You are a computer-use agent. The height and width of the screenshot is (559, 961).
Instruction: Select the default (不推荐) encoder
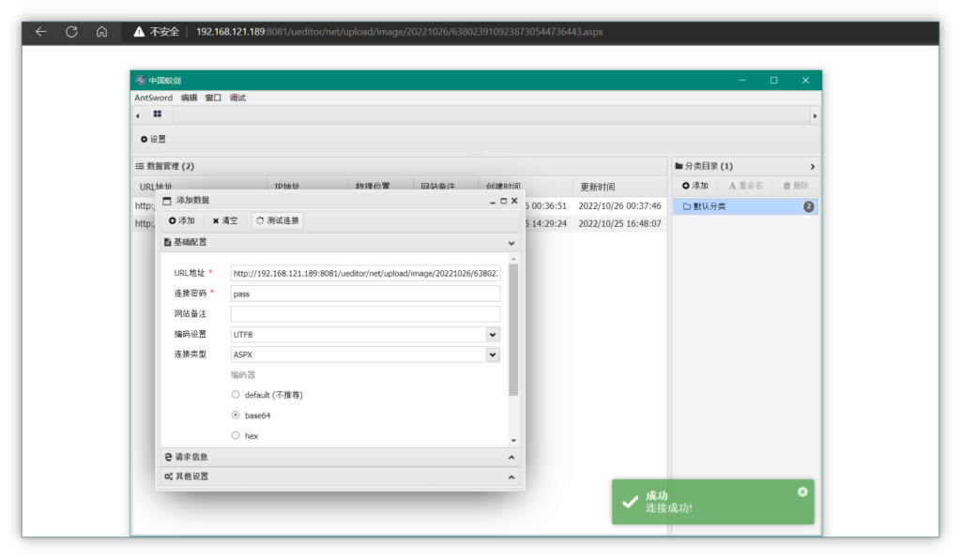click(236, 395)
